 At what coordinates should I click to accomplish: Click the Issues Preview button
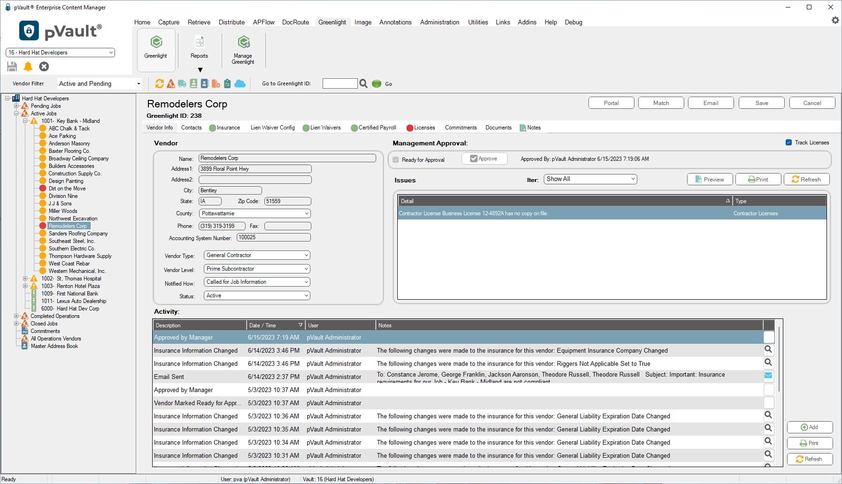[710, 179]
